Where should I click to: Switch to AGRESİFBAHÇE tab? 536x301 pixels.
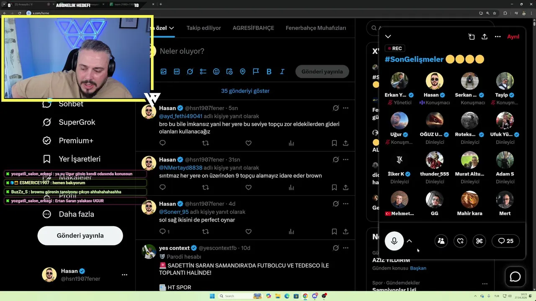coord(253,28)
